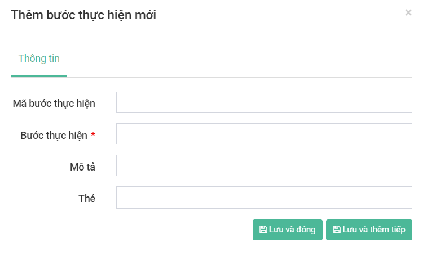Close the dialog with the X icon
Screen dimensions: 423x278
pyautogui.click(x=408, y=12)
